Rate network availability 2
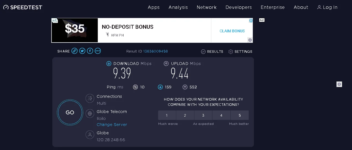The height and width of the screenshot is (150, 352). [x=185, y=115]
